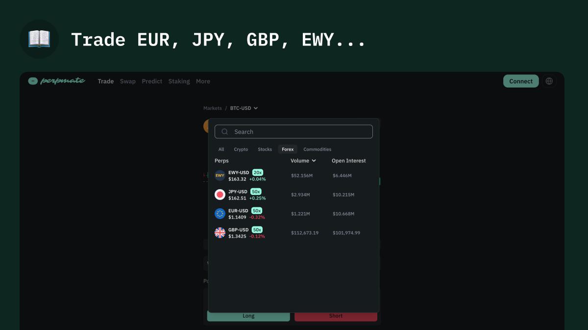Click the Connect button
The width and height of the screenshot is (588, 330).
click(x=521, y=81)
